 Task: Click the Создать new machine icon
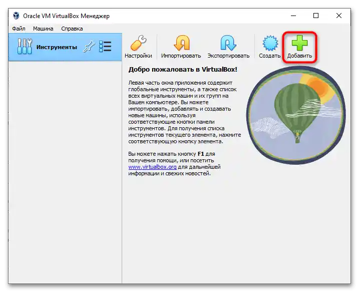(x=270, y=43)
